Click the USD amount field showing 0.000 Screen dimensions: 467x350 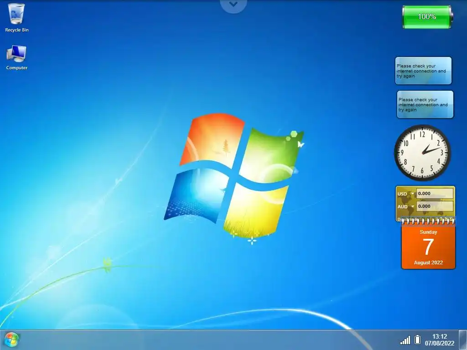click(x=435, y=193)
